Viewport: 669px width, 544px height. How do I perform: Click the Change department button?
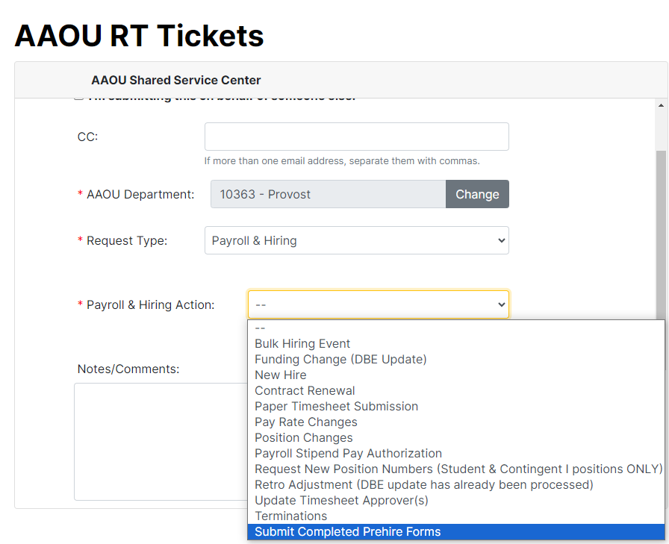477,194
